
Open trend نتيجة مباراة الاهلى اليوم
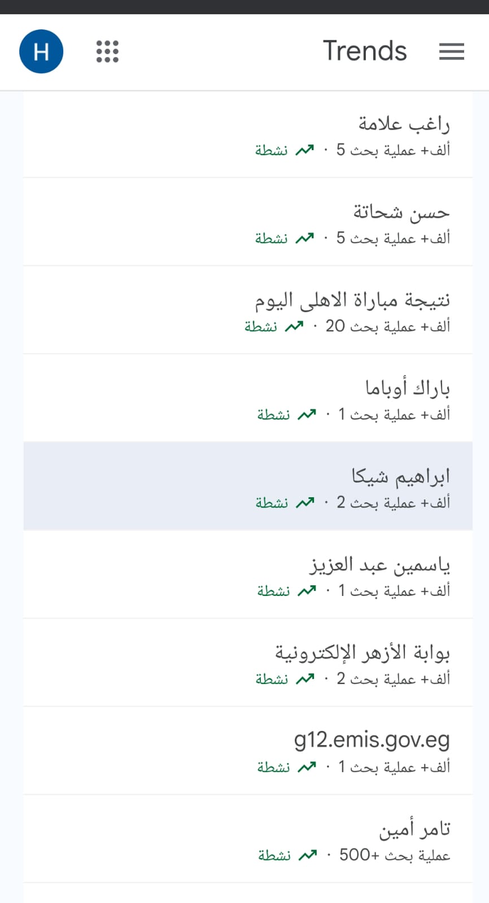[248, 310]
